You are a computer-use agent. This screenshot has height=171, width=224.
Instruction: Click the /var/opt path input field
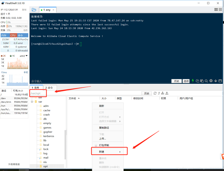click(86, 93)
